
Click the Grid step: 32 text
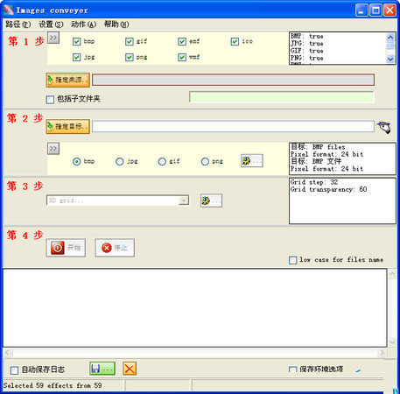coord(314,182)
